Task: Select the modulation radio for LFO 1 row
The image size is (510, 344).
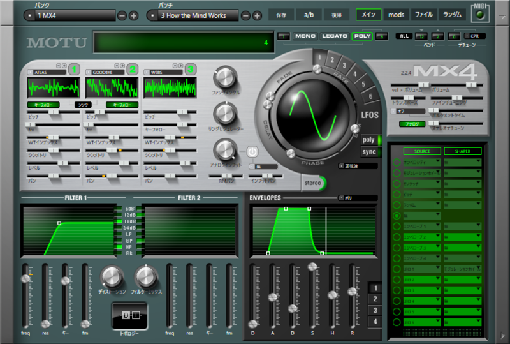Action: pos(397,269)
